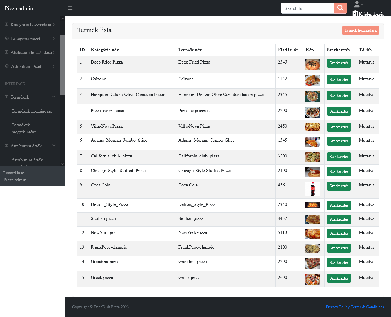Click Mutatva for Deep Fried Pizza row
Screen dimensions: 391x317
pos(366,62)
